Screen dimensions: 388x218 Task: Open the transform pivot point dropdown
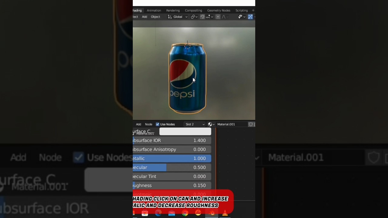[x=194, y=17]
